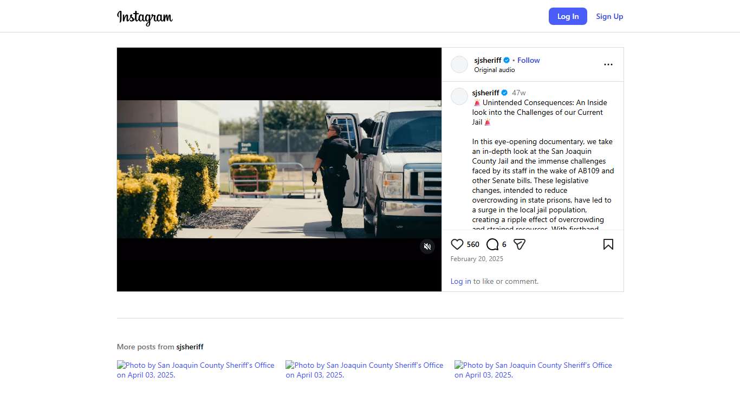This screenshot has height=416, width=740.
Task: Open the Sign Up link
Action: 609,16
